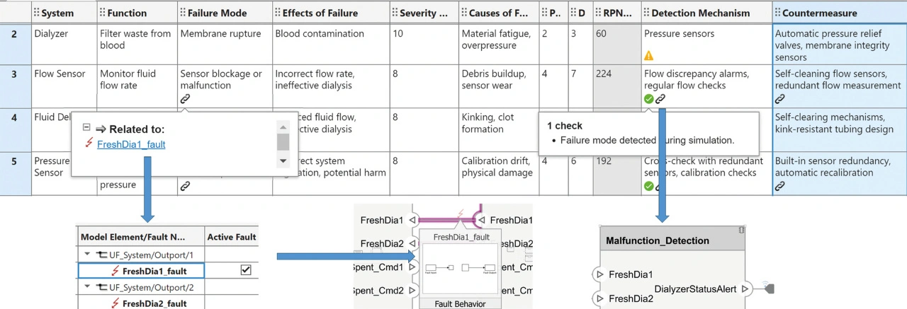Click green check icon in Pressure Sensor row

pyautogui.click(x=649, y=186)
